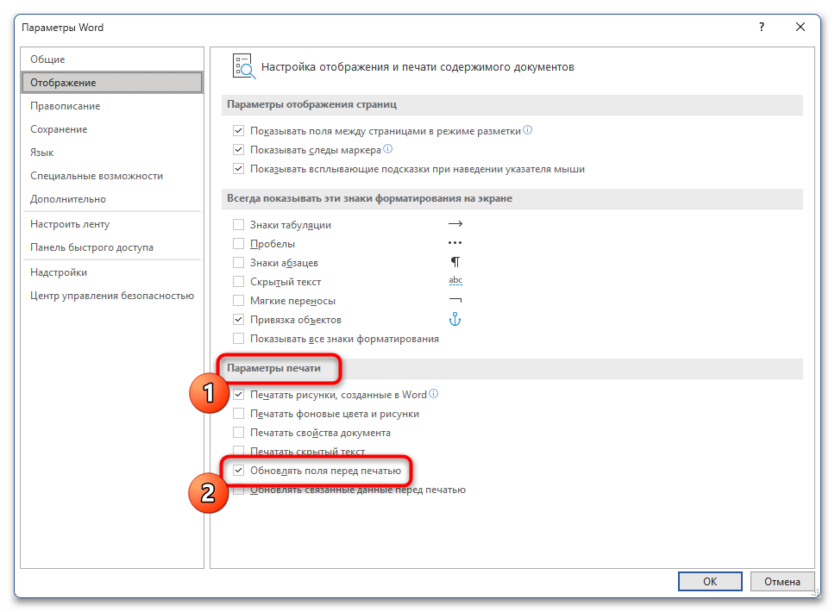The image size is (835, 612).
Task: Confirm settings with the OK button
Action: [x=710, y=582]
